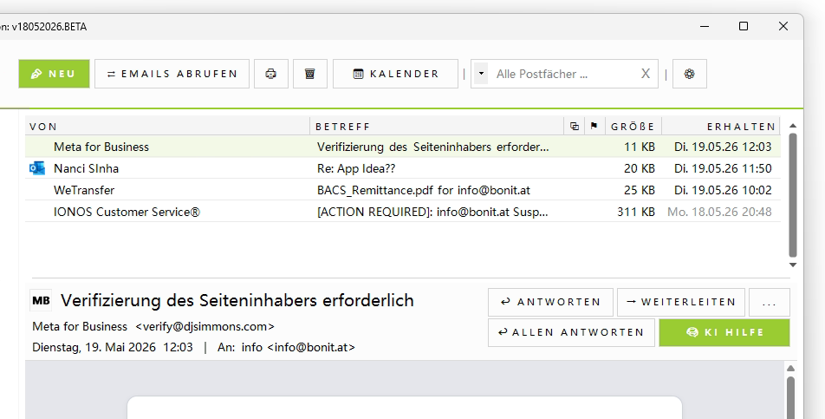Select '[ACTION REQUIRED]: info@bonit.at' subject
This screenshot has width=825, height=419.
pyautogui.click(x=432, y=212)
